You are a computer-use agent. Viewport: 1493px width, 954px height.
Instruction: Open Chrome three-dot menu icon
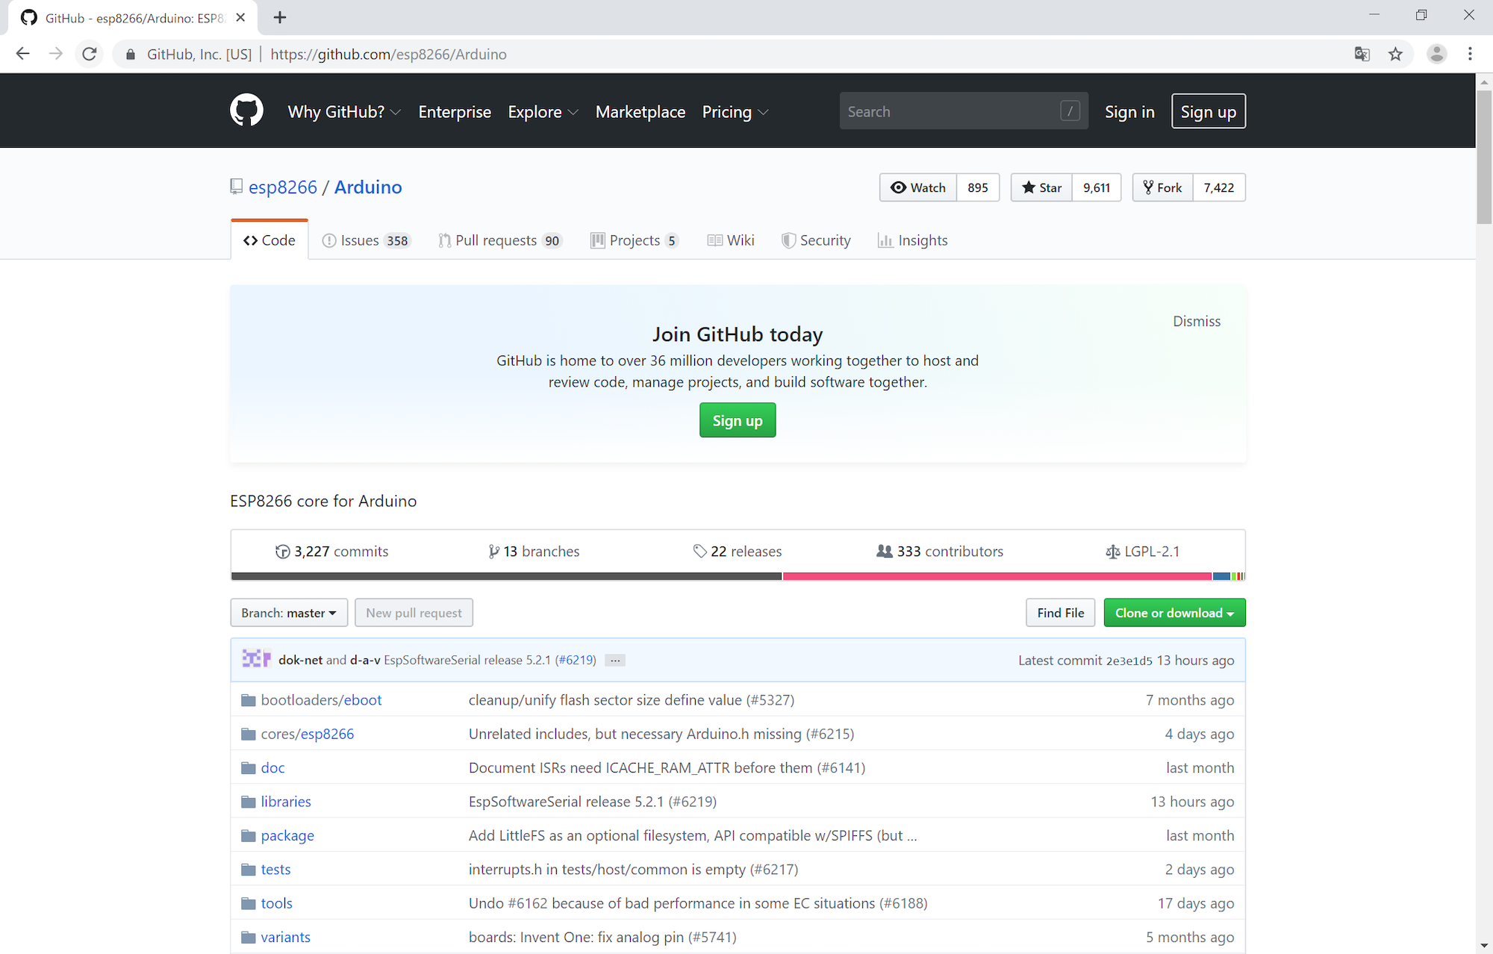pos(1469,54)
